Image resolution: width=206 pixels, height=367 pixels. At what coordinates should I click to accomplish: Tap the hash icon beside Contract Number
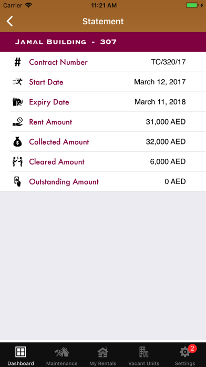[17, 62]
